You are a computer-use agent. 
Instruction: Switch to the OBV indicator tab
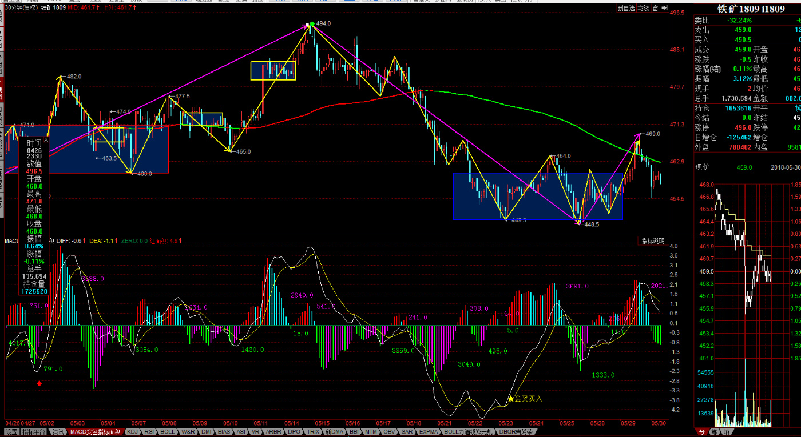click(x=390, y=432)
